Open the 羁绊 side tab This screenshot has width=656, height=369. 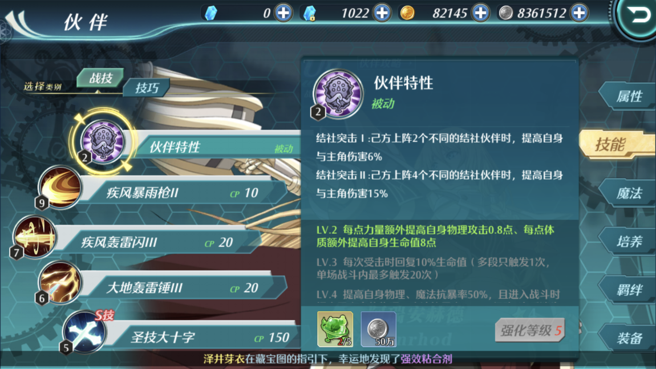[628, 290]
